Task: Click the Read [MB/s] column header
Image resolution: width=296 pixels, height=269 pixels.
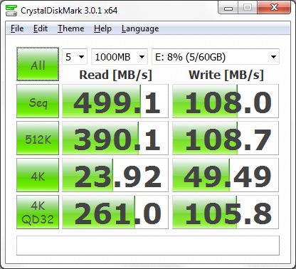Action: click(x=115, y=75)
